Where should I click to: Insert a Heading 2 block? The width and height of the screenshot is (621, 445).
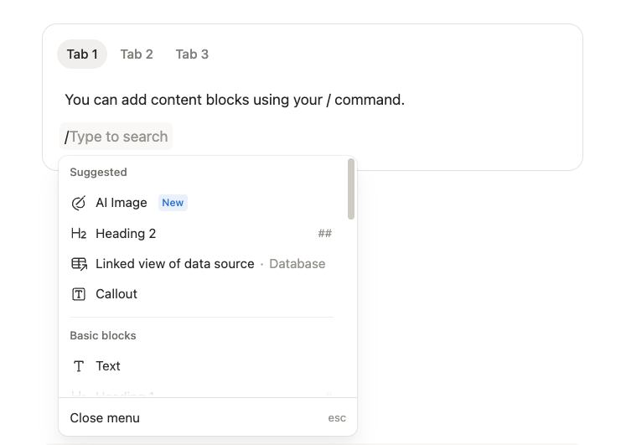coord(202,234)
